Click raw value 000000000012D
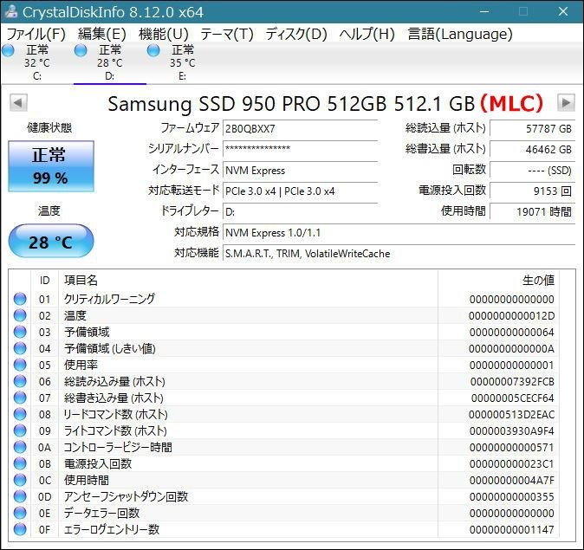This screenshot has width=584, height=550. [x=511, y=316]
